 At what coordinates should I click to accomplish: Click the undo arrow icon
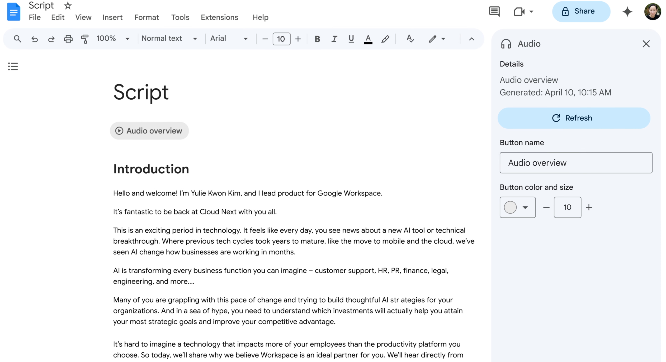click(35, 39)
